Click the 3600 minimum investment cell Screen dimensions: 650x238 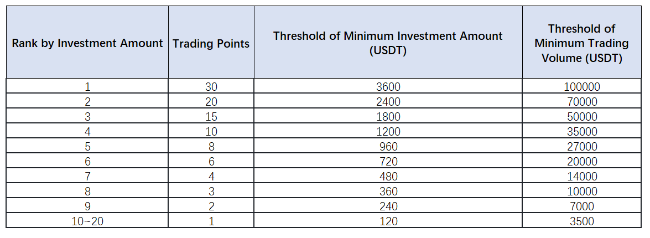(388, 87)
